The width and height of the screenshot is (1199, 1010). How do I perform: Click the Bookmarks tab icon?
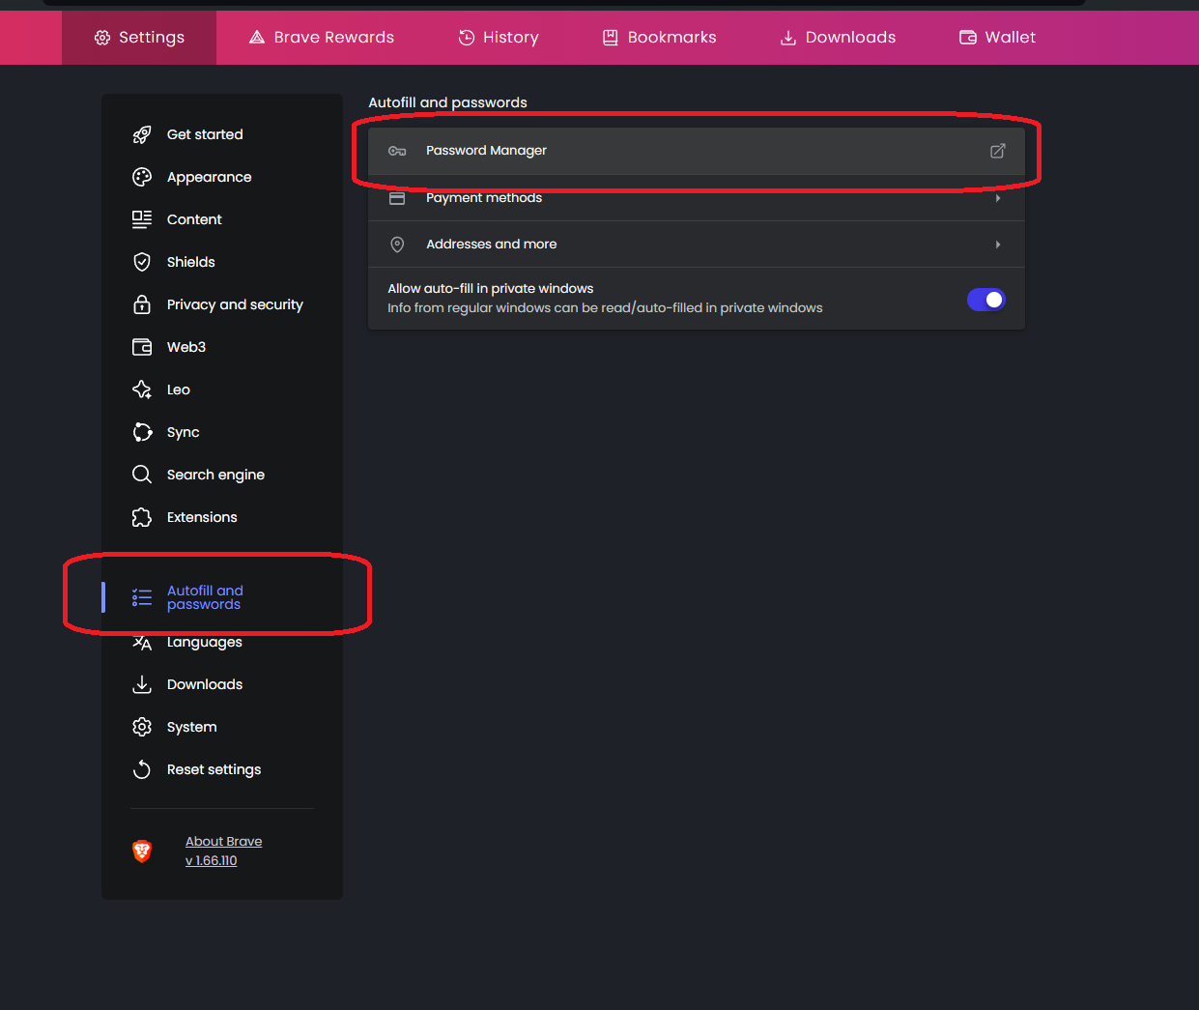(611, 38)
